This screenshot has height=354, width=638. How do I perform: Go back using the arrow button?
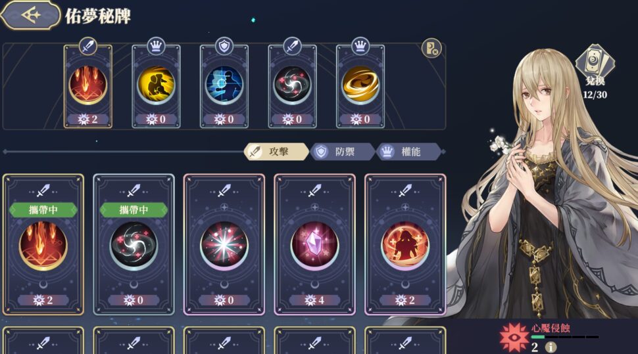30,16
